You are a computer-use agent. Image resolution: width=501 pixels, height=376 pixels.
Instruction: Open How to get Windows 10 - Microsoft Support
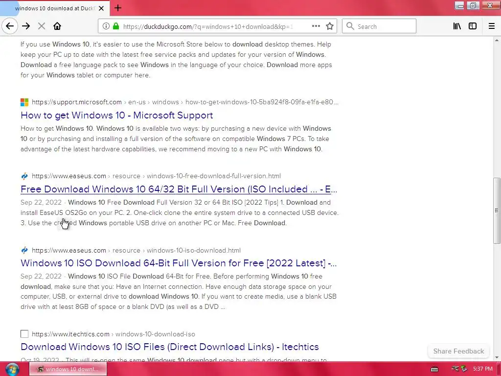(x=116, y=115)
